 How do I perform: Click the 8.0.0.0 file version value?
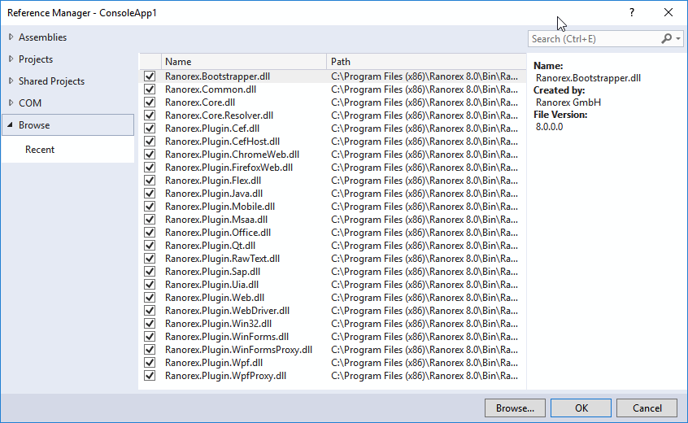[x=550, y=127]
